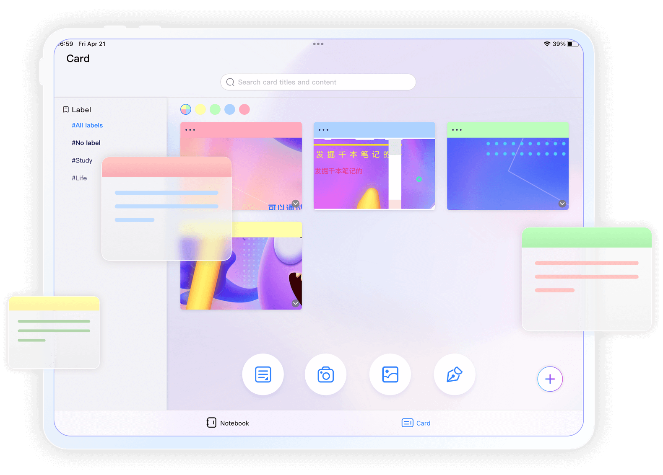Choose the pen handwriting icon

coord(455,374)
